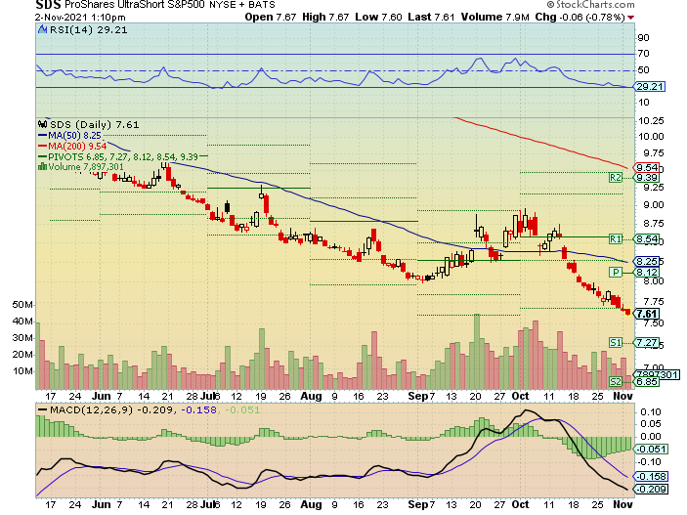Select the R1 pivot marker box
Screen dimensions: 687x515
click(616, 238)
